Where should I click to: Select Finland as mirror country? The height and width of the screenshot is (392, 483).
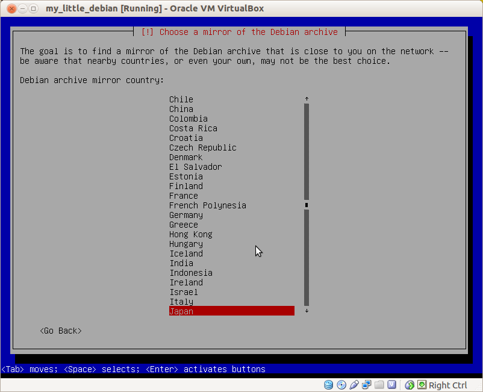(x=186, y=186)
